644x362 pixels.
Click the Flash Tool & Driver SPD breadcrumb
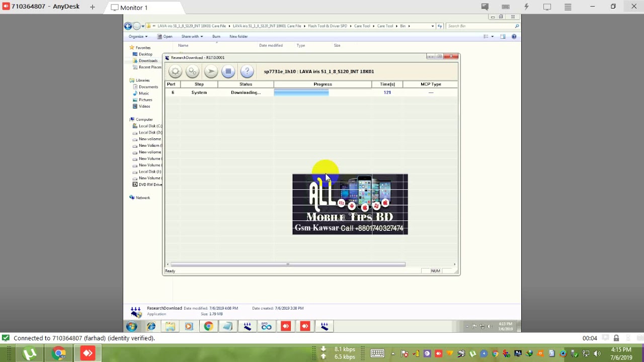click(328, 26)
